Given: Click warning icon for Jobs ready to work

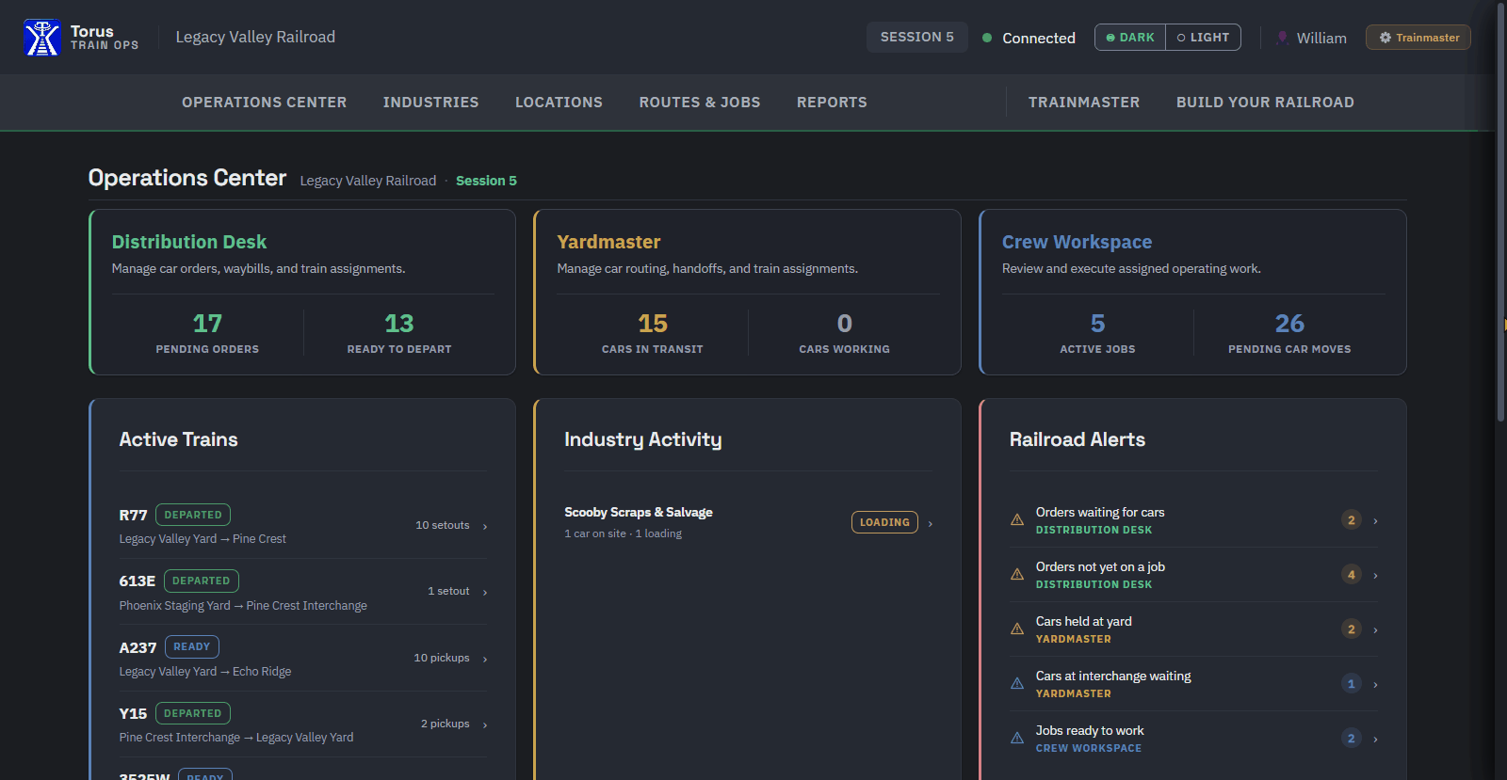Looking at the screenshot, I should (1017, 738).
